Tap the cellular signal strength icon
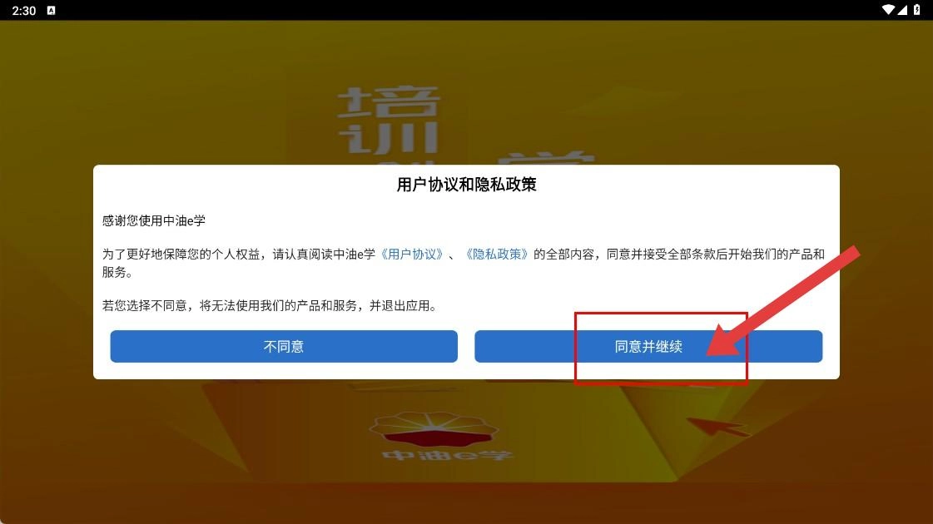 (x=902, y=9)
